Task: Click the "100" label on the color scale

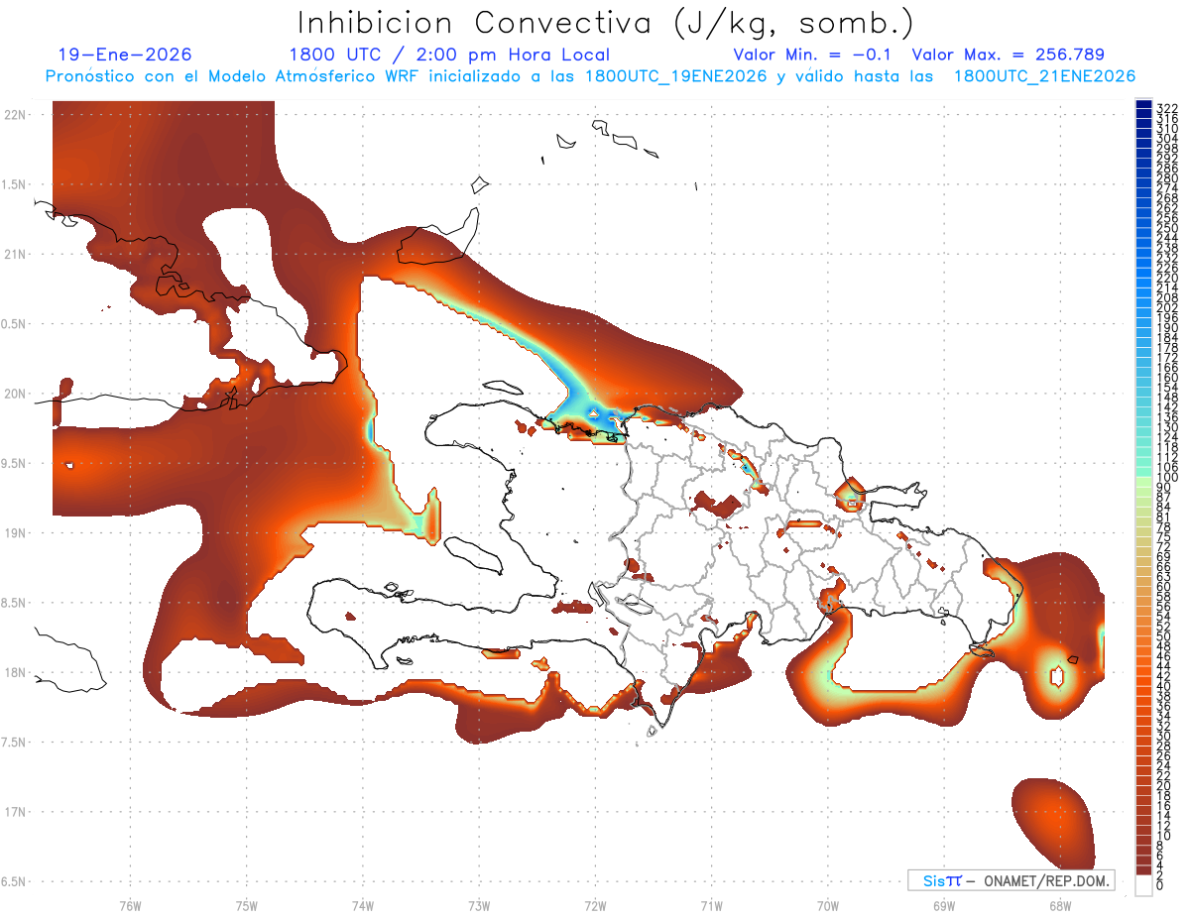Action: (1166, 478)
